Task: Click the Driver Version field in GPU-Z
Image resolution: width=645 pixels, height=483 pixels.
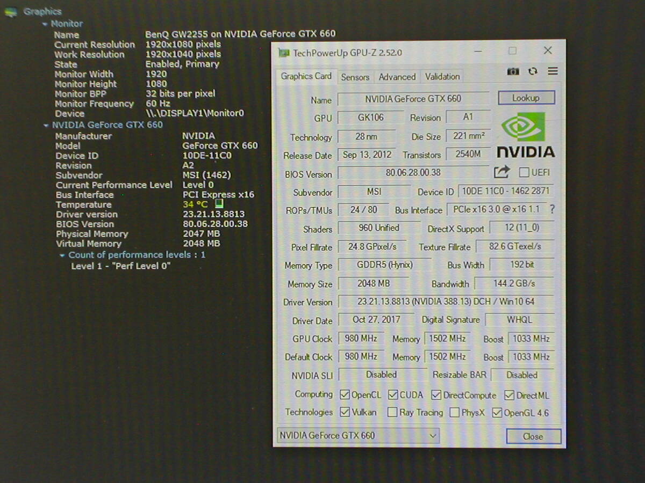Action: coord(445,302)
